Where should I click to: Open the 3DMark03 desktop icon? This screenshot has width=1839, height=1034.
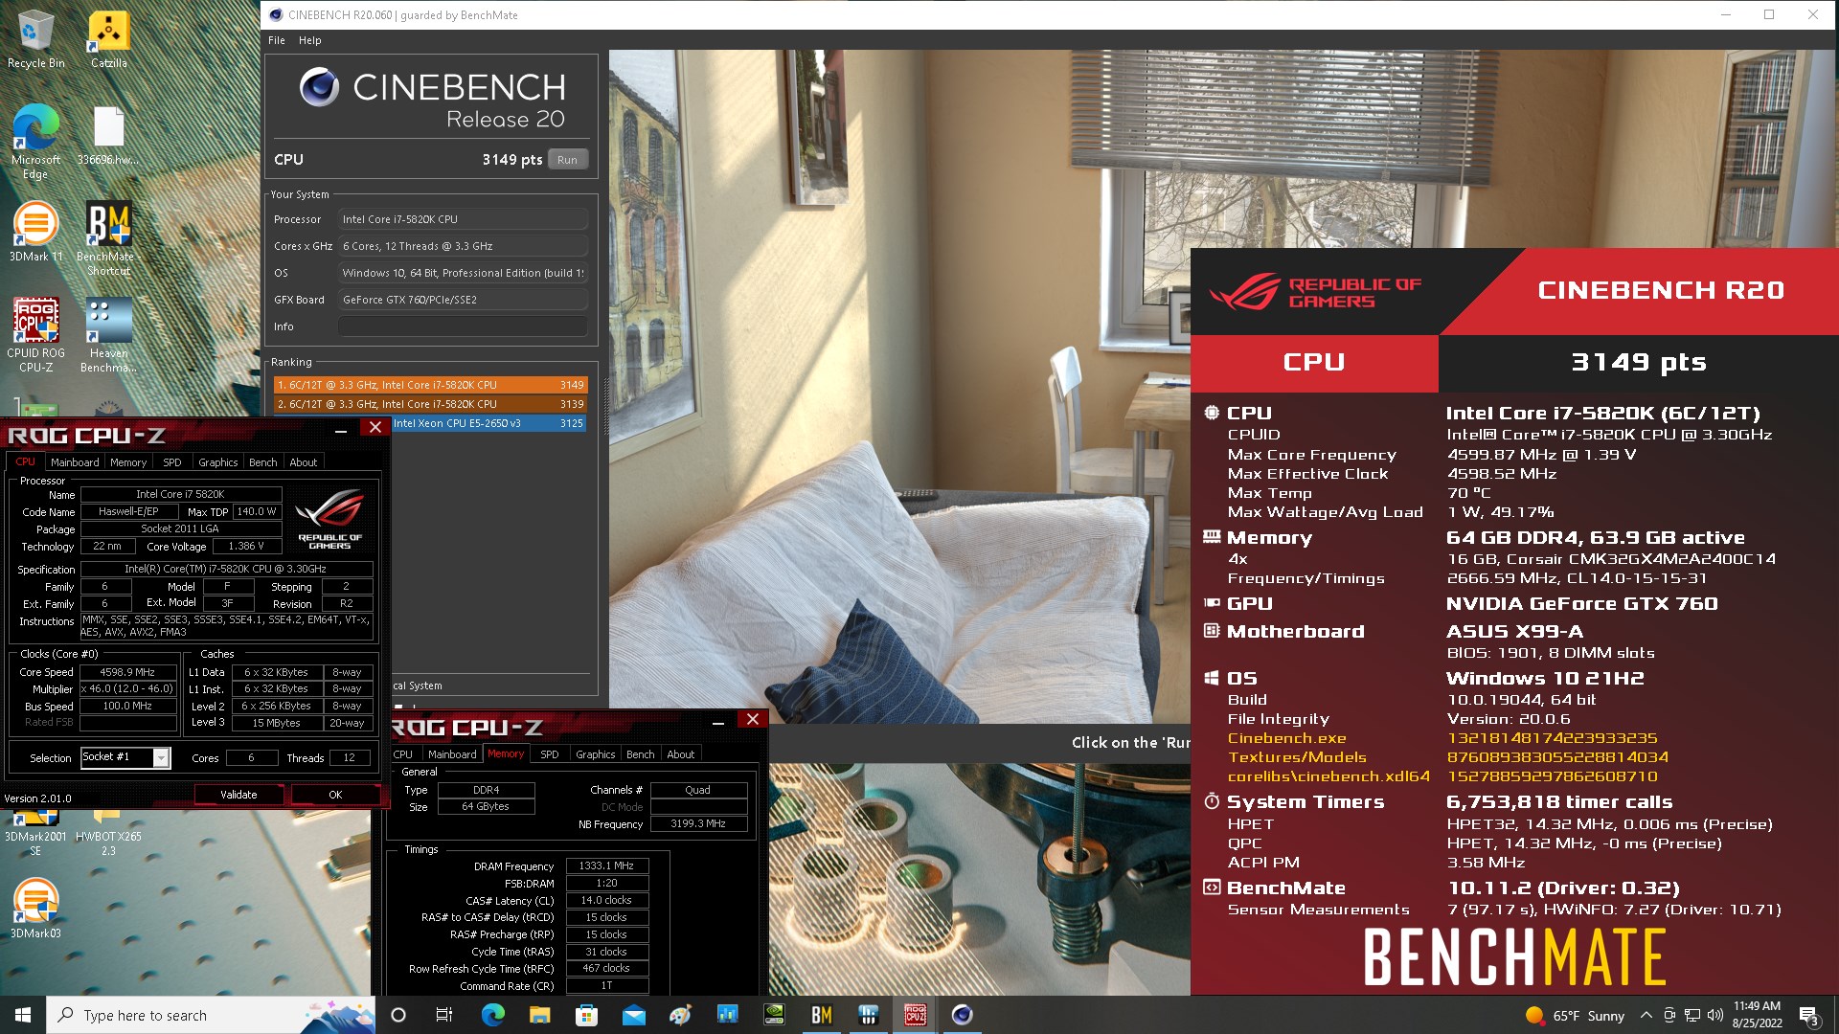pyautogui.click(x=35, y=908)
